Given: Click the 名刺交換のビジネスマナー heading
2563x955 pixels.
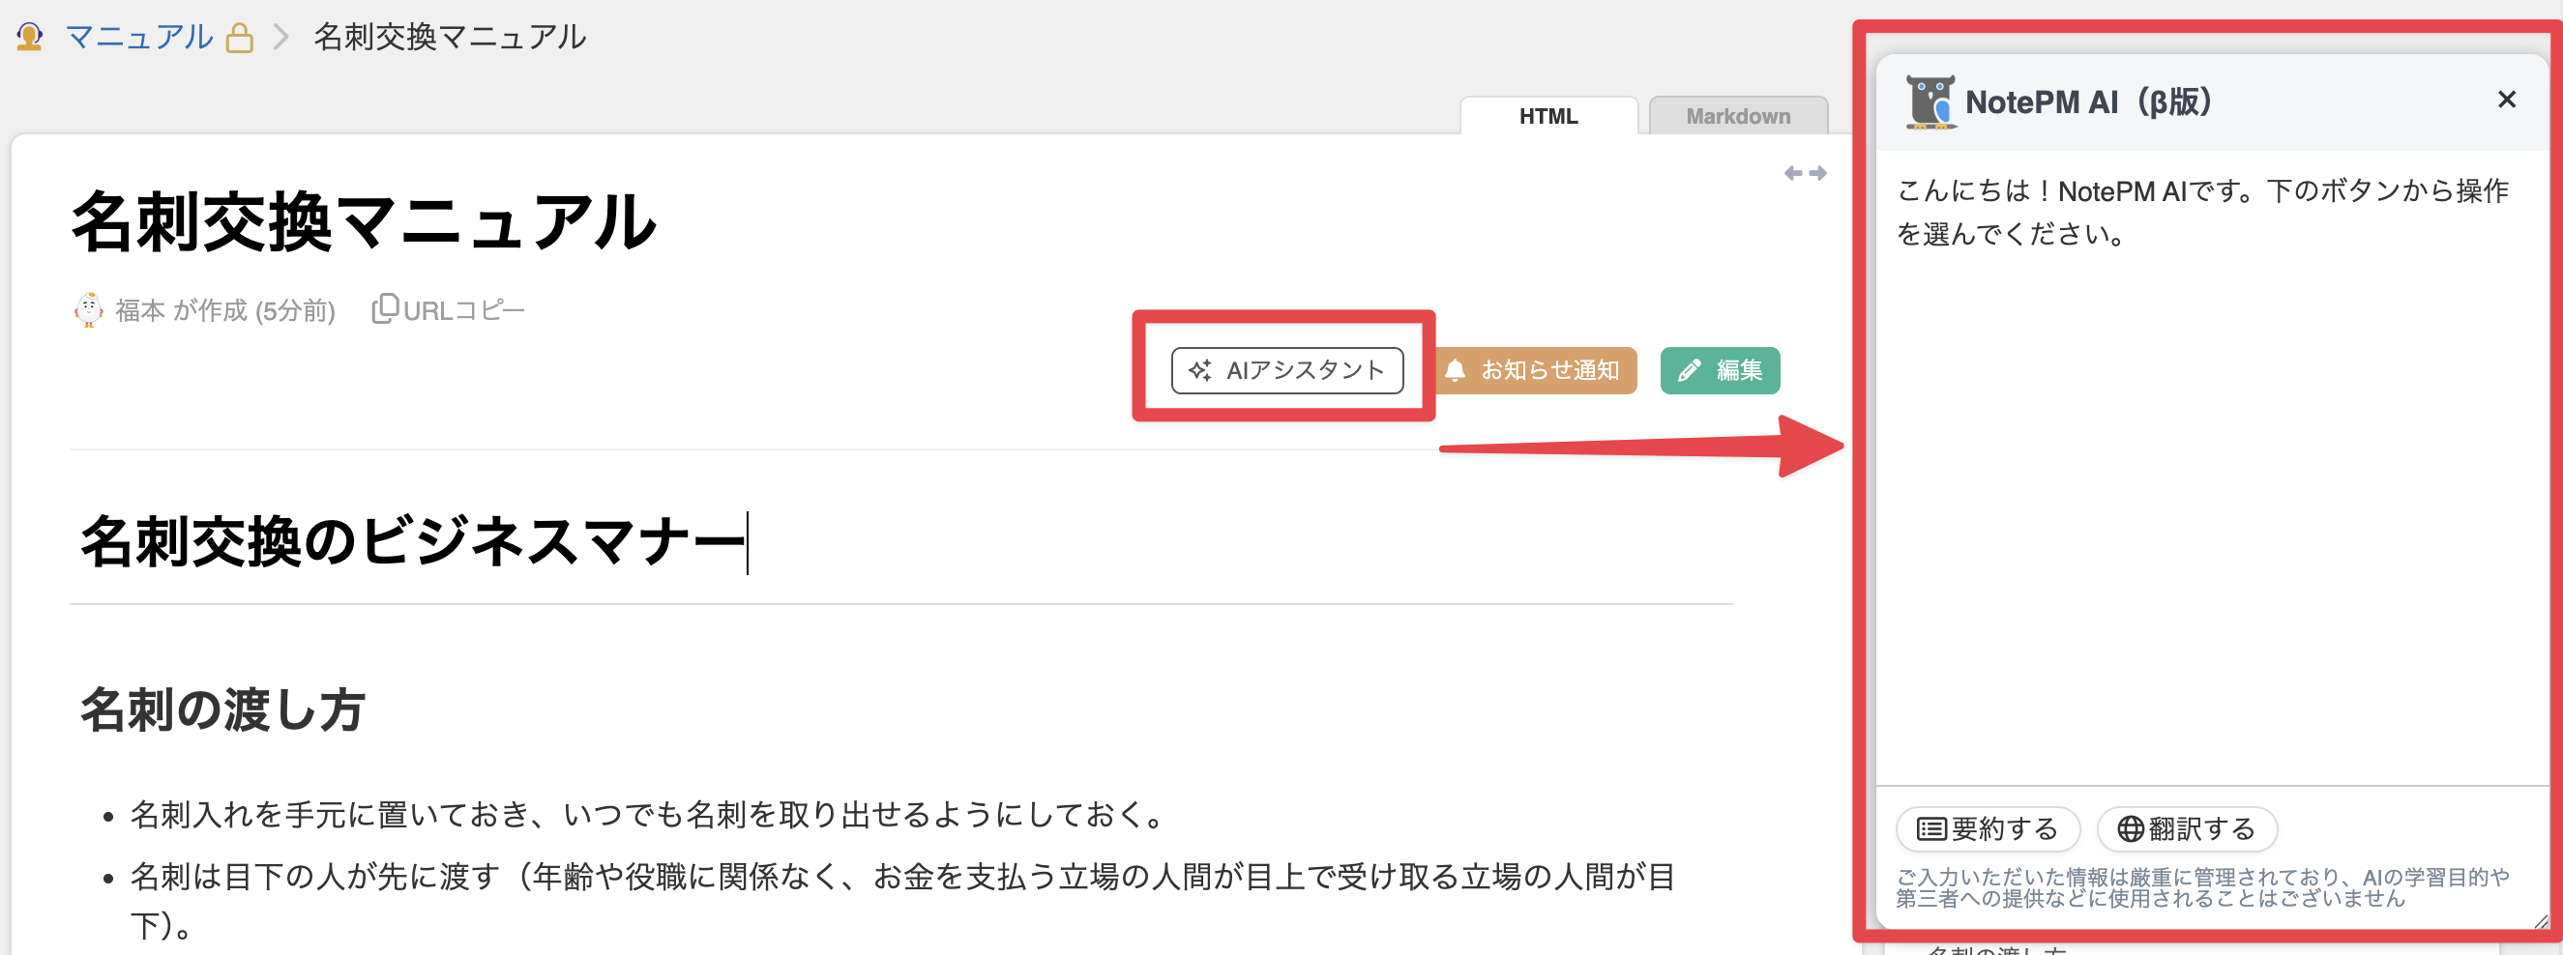Looking at the screenshot, I should click(412, 542).
